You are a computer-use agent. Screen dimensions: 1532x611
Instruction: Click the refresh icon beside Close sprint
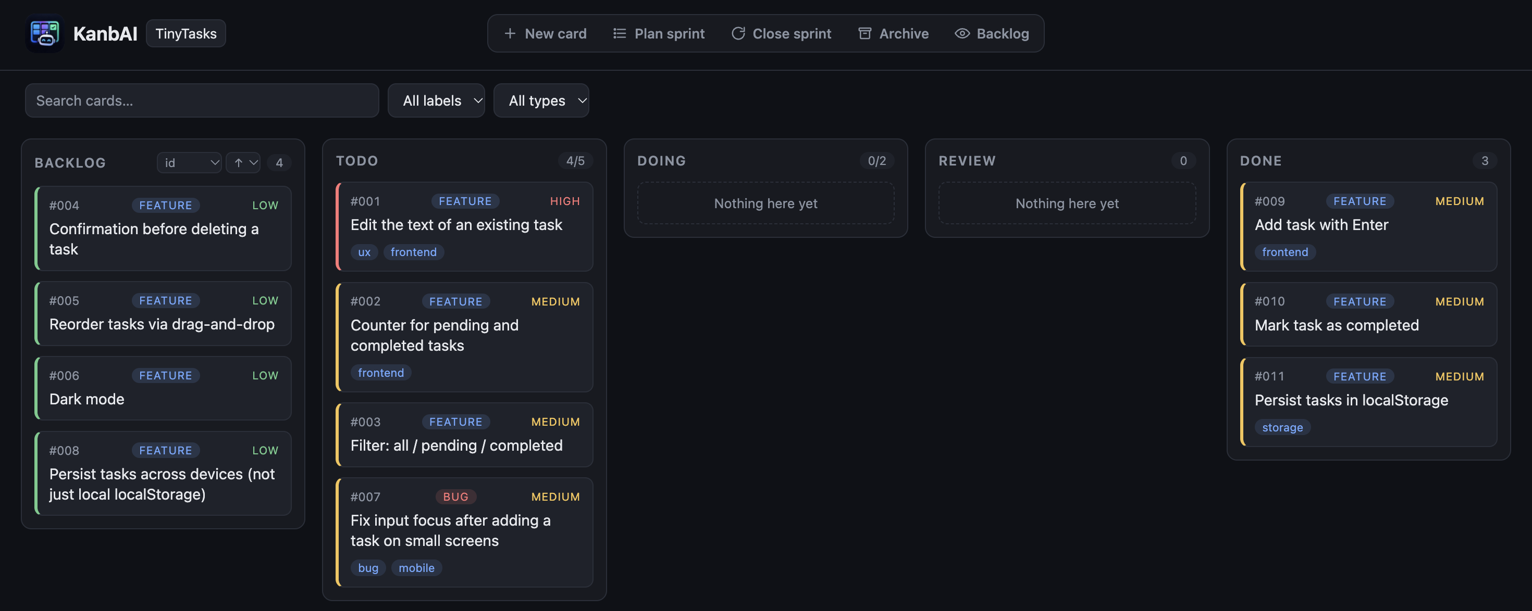tap(738, 34)
